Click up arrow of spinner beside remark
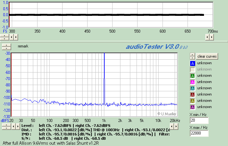The width and height of the screenshot is (228, 146). (6, 45)
